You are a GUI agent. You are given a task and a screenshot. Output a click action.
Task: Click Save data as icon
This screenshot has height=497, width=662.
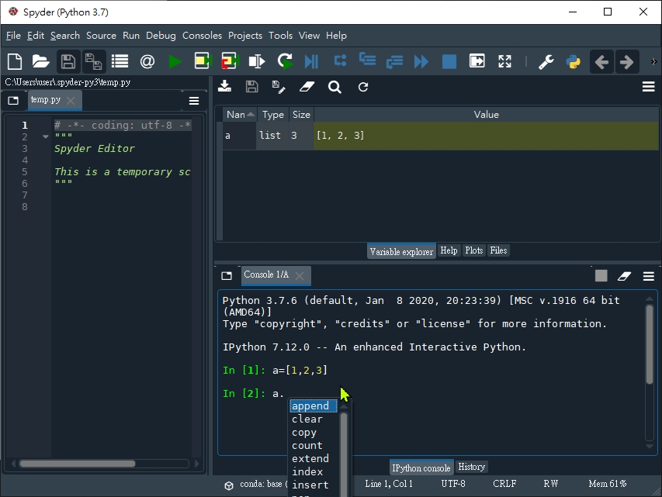click(278, 87)
